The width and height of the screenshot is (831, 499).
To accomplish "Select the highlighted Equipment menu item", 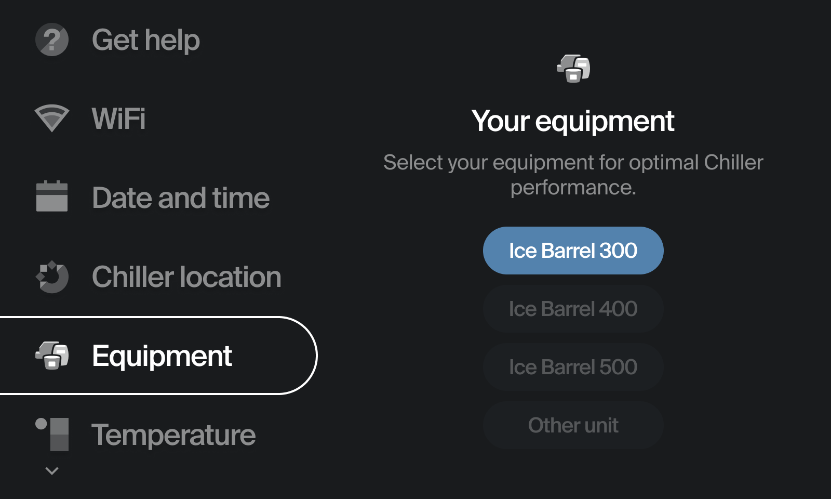I will click(158, 356).
